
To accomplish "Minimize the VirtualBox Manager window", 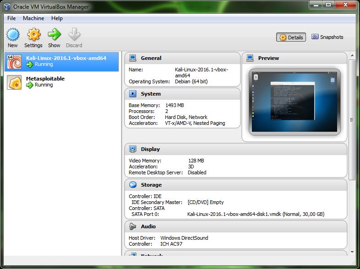I will (x=316, y=5).
